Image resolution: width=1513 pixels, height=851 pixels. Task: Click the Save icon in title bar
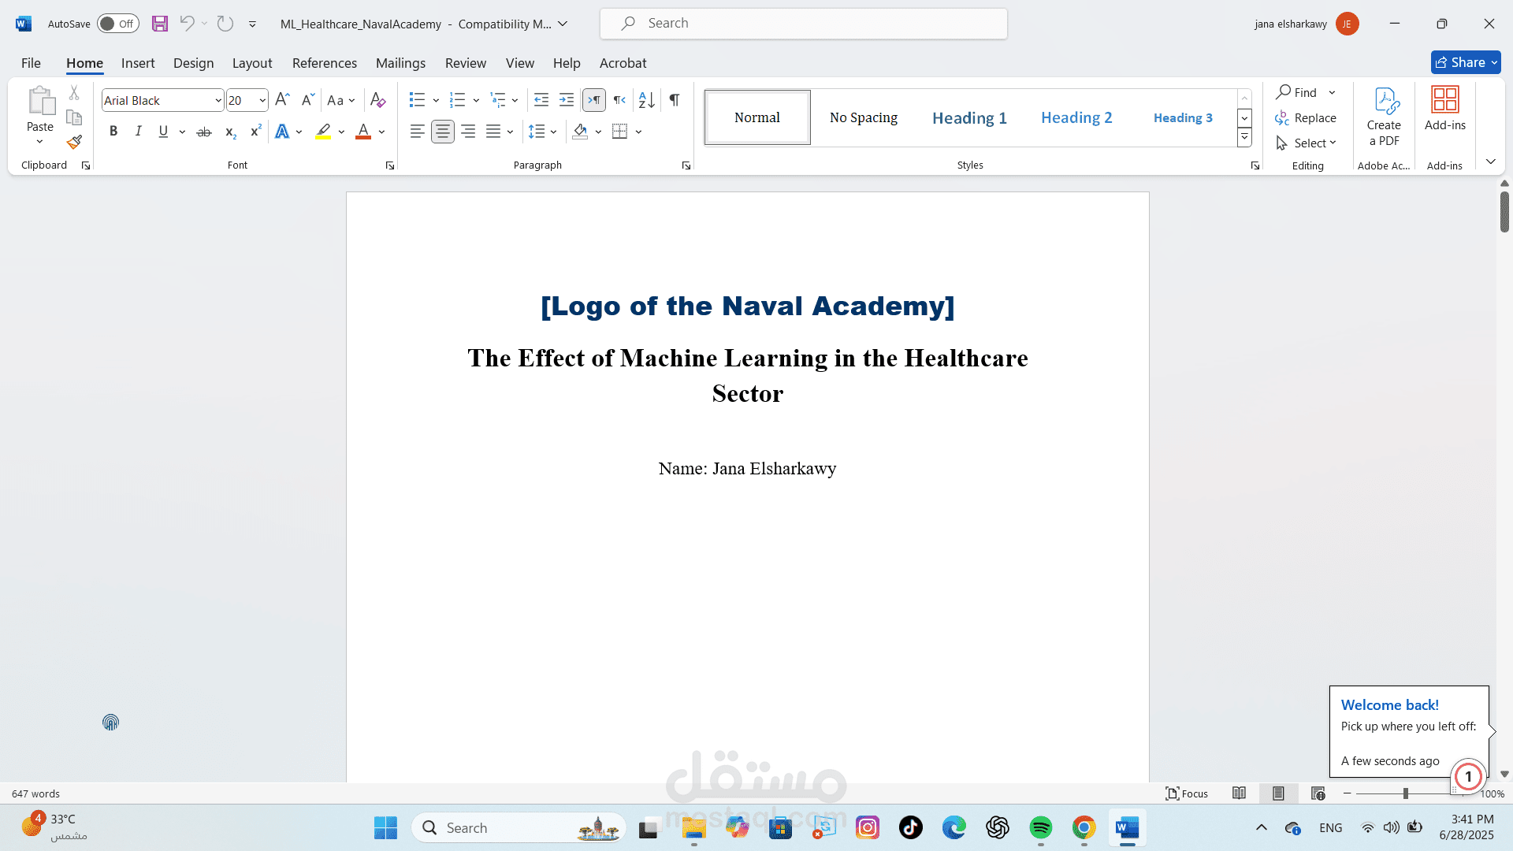(160, 24)
